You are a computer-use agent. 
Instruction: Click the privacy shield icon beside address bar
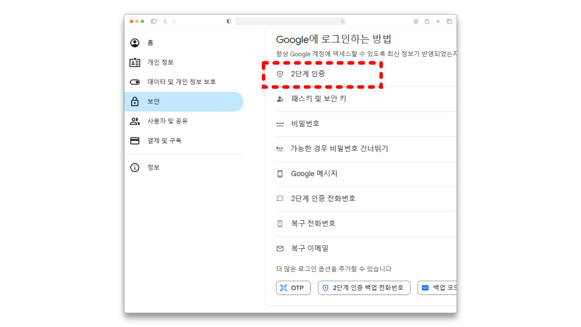tap(228, 21)
